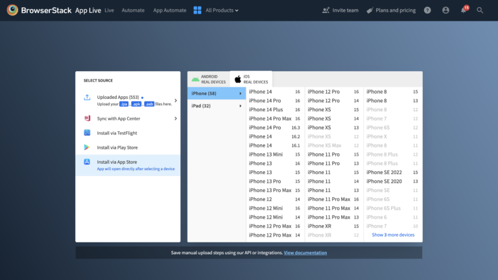Select iPhone XS Max version 12
The image size is (498, 280).
333,145
